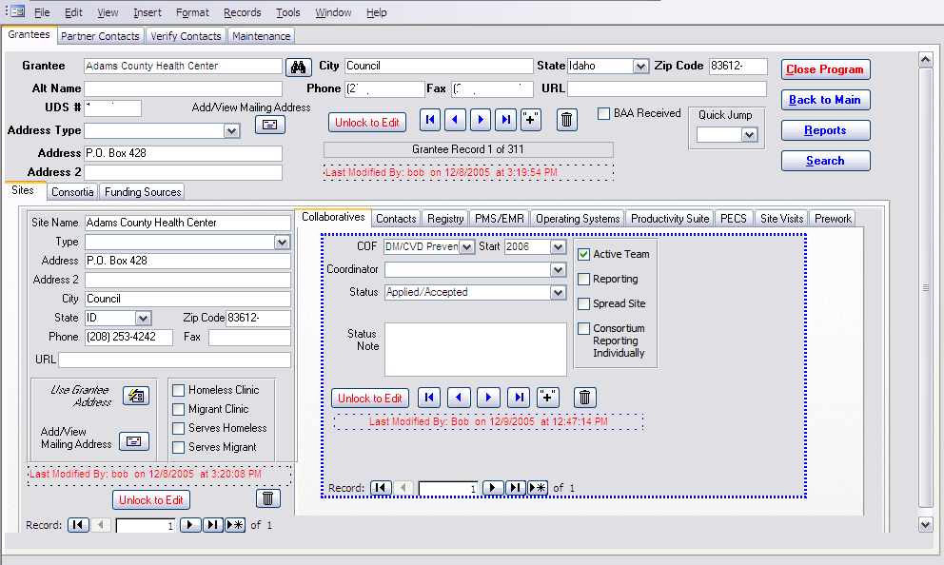The height and width of the screenshot is (565, 944).
Task: Open the Format menu
Action: [192, 12]
